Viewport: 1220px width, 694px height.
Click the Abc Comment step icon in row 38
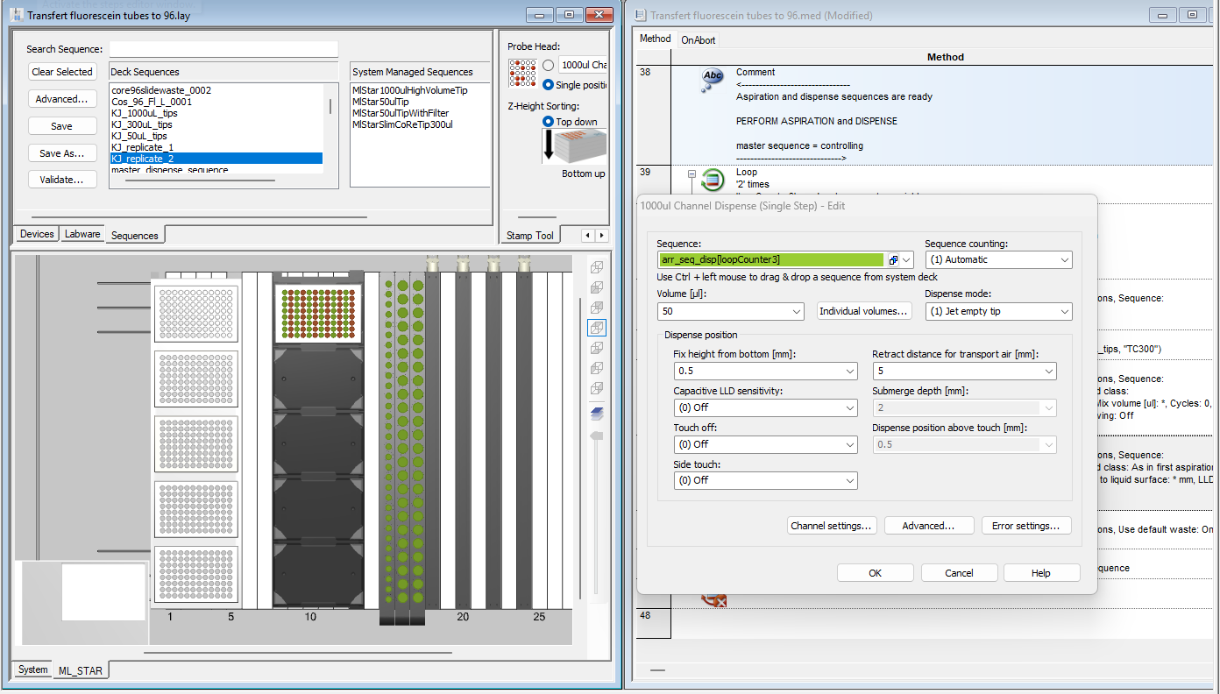(713, 81)
